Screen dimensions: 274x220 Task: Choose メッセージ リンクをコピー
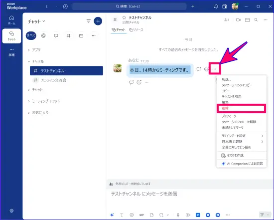pos(242,85)
